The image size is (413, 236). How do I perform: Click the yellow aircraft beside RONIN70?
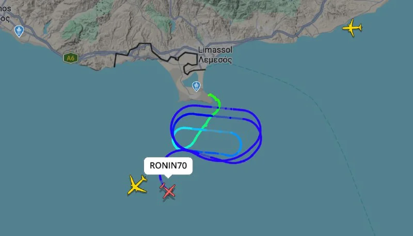[x=137, y=185]
